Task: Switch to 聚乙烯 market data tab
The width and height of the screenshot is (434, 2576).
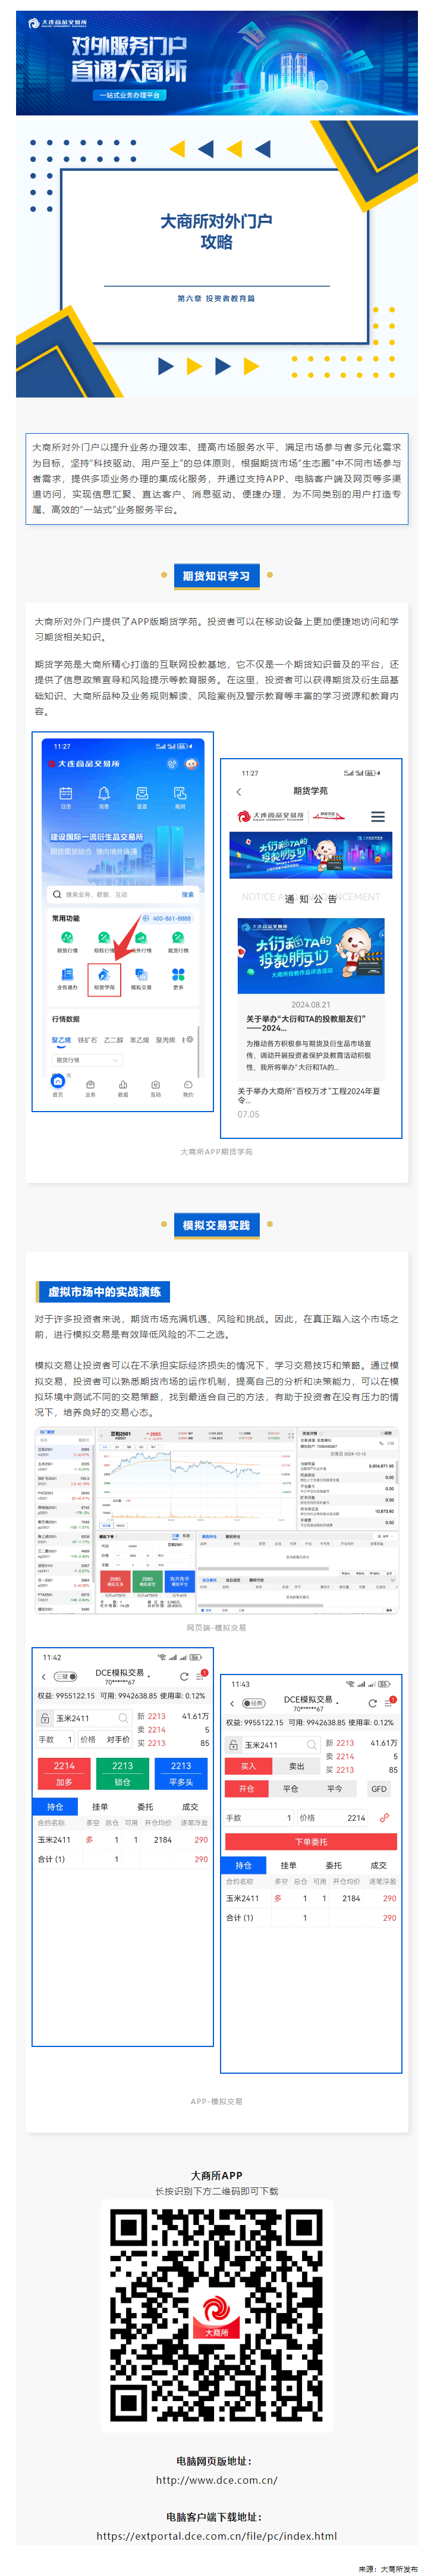Action: coord(61,1040)
